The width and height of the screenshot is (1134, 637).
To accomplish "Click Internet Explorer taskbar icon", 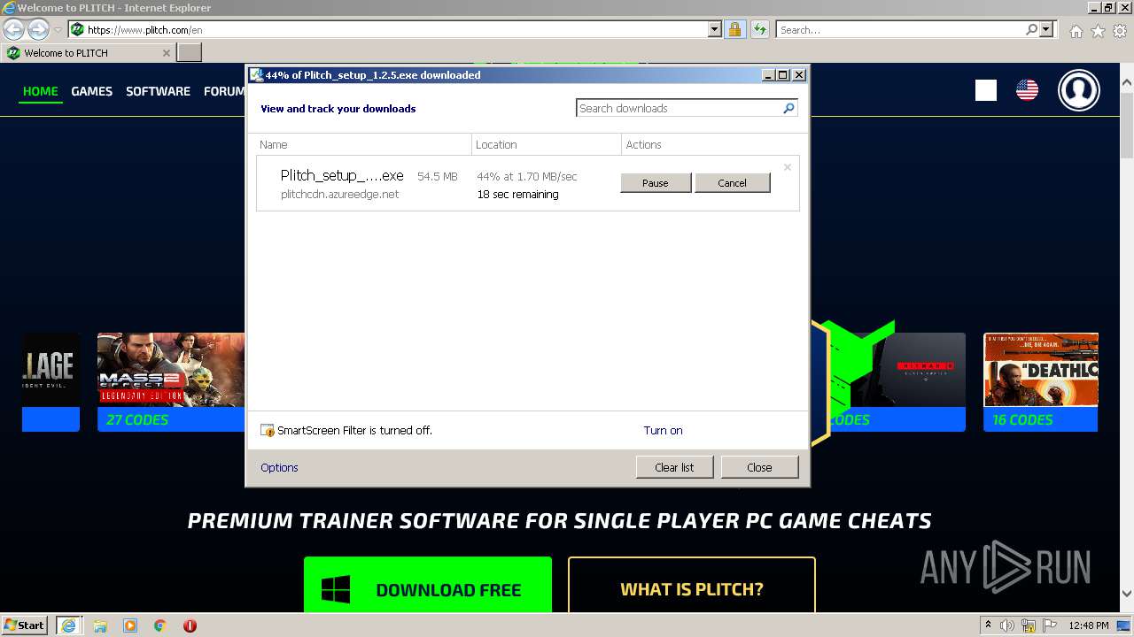I will [x=68, y=625].
